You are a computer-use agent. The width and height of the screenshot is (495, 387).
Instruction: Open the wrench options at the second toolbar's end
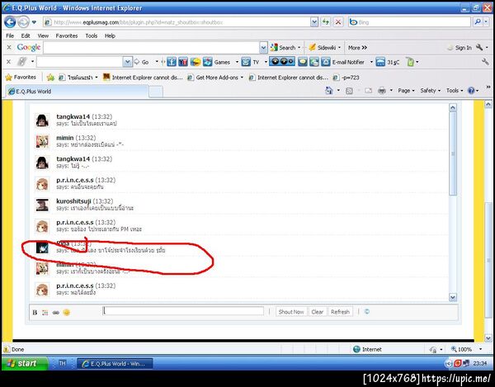coord(485,62)
